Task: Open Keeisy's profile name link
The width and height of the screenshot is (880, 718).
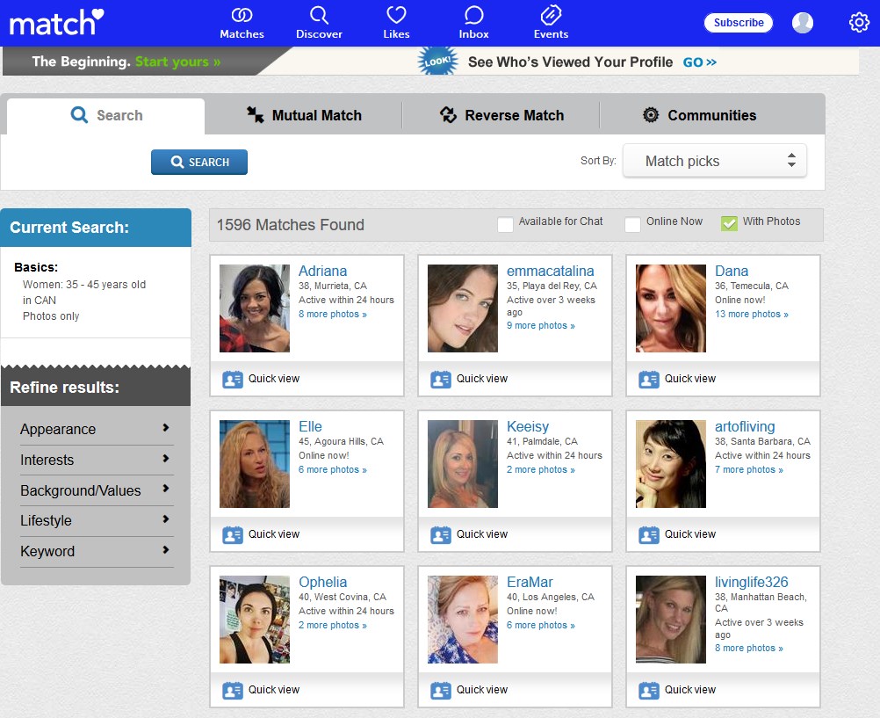Action: click(x=528, y=426)
